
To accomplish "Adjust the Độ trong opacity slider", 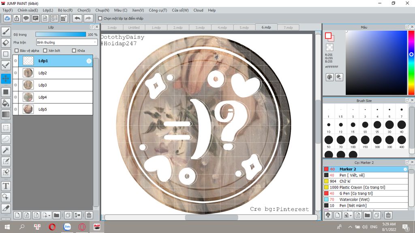I will click(61, 34).
